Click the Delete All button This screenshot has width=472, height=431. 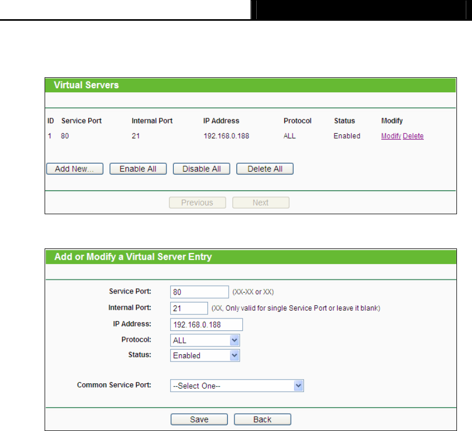(x=265, y=169)
